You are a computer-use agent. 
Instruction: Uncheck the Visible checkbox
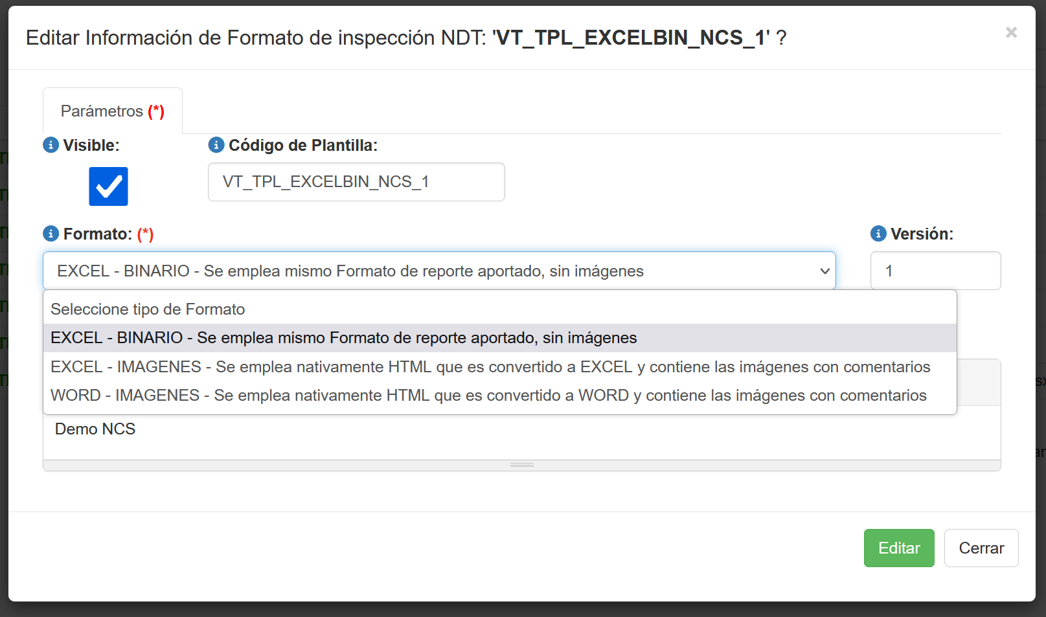tap(109, 186)
